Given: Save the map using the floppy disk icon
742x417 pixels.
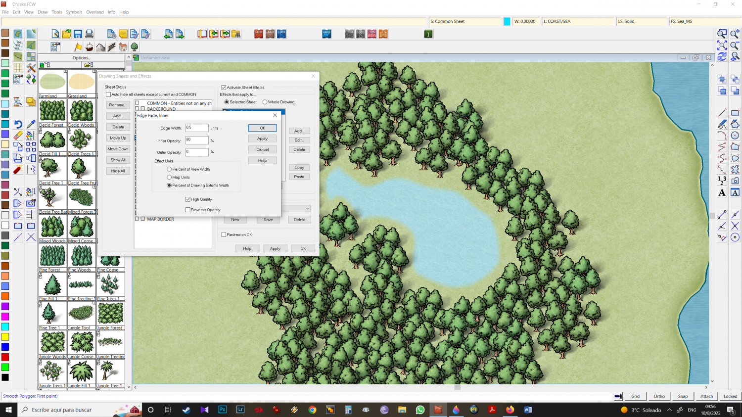Looking at the screenshot, I should [x=78, y=34].
